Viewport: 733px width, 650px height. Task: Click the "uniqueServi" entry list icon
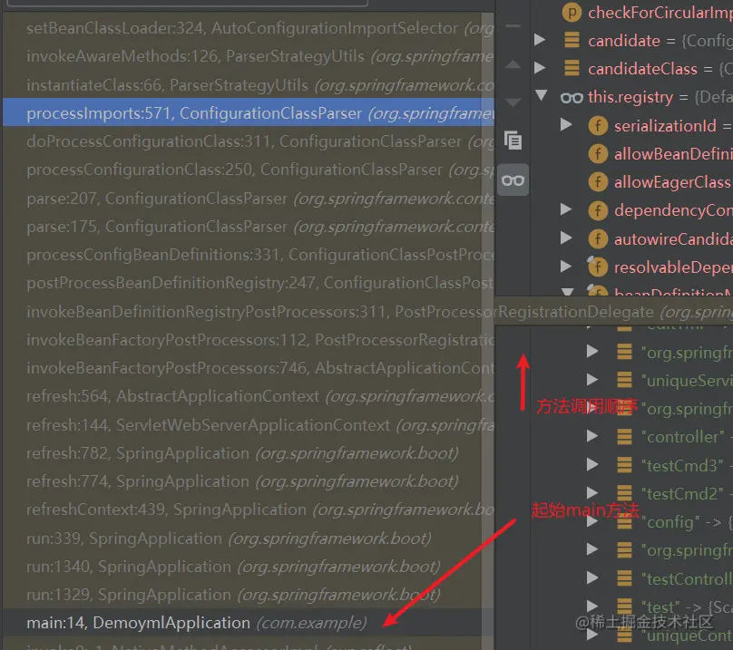coord(624,380)
